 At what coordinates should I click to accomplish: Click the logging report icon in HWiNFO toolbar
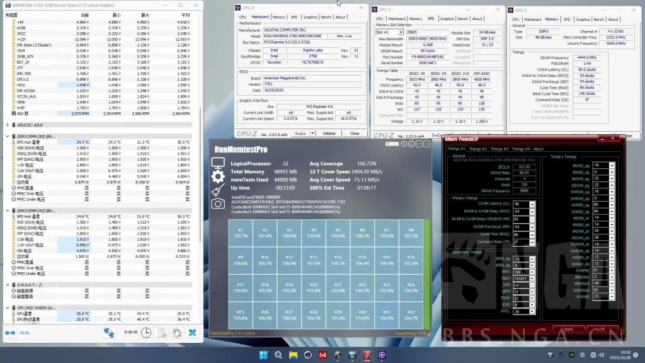(161, 332)
